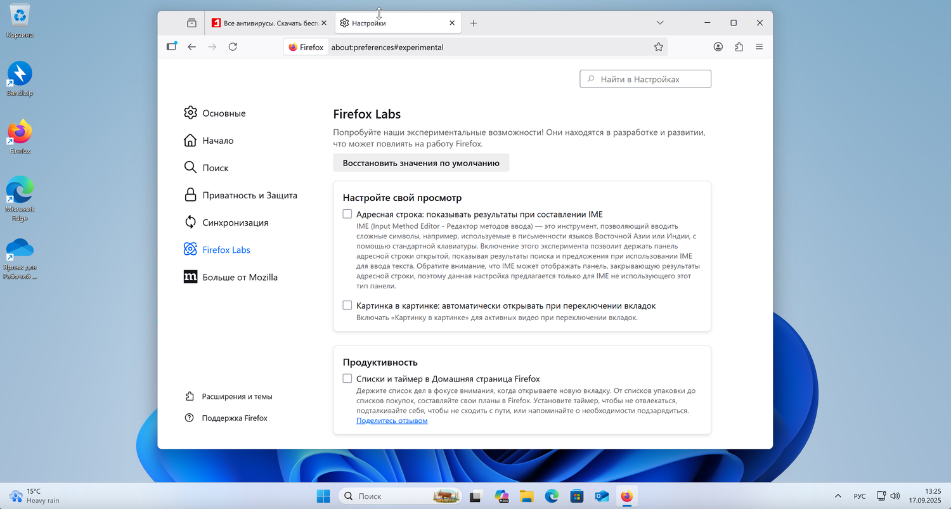
Task: Expand the list of all tabs chevron
Action: pos(660,23)
